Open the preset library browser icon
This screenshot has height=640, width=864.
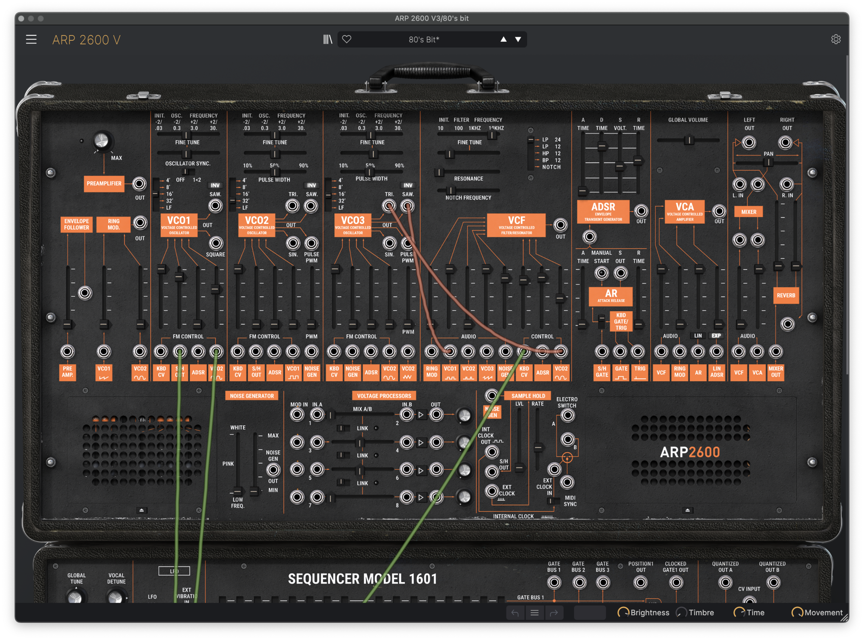point(328,40)
